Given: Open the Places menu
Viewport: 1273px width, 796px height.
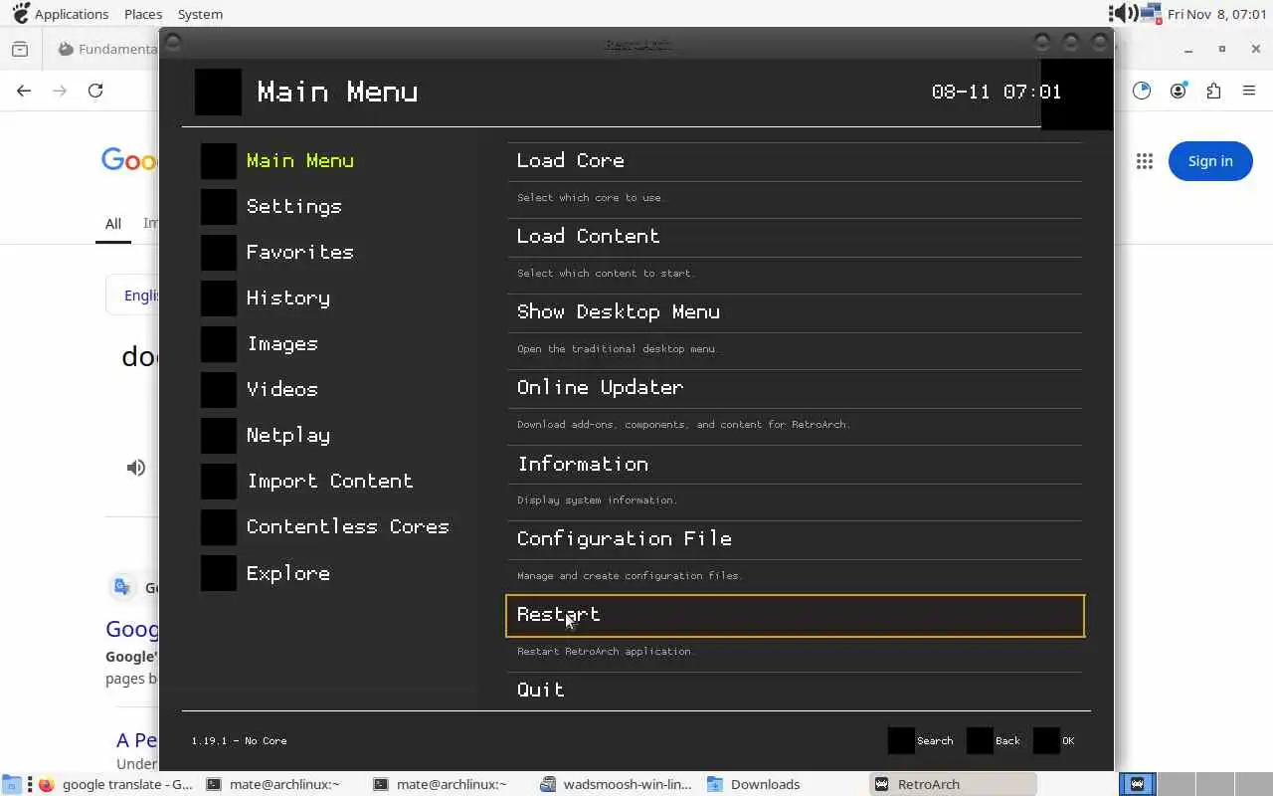Looking at the screenshot, I should click(143, 14).
